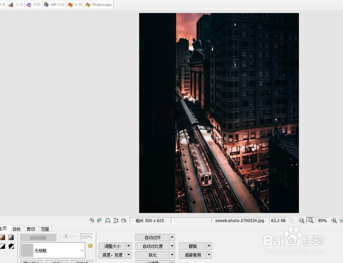Toggle fit-to-window zoom icon
The image size is (343, 263).
tap(311, 220)
